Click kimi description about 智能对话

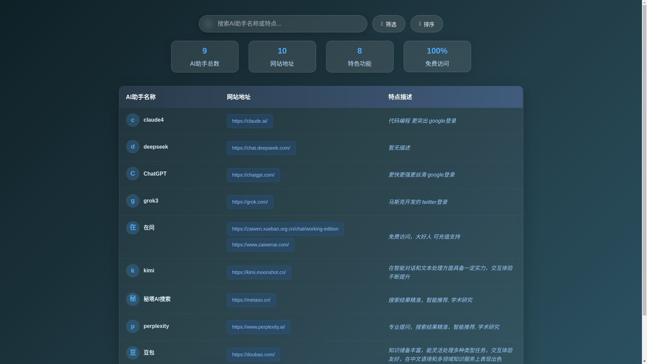[451, 272]
